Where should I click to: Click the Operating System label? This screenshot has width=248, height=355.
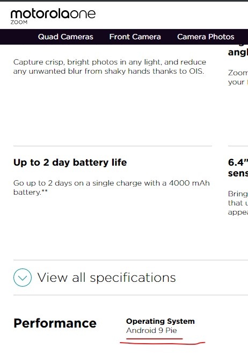(x=161, y=321)
